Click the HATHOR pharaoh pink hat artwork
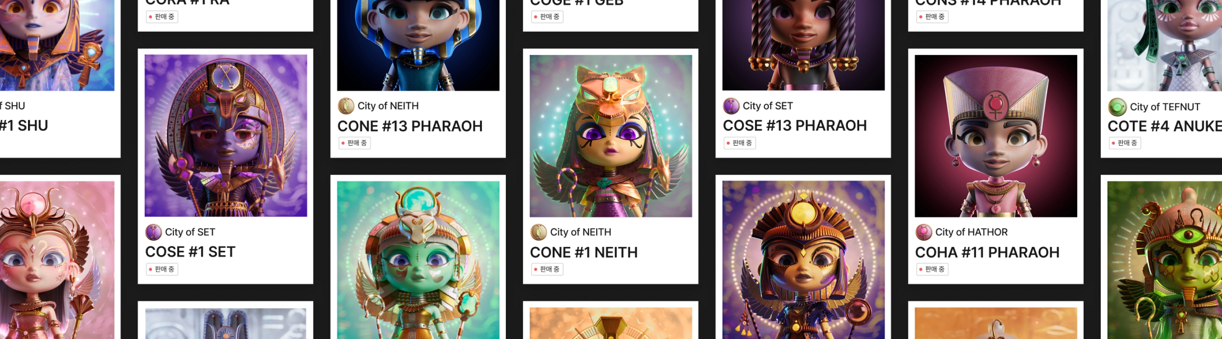 point(996,136)
